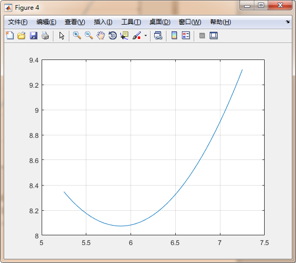Insert a legend using the toolbar icon
This screenshot has width=296, height=263.
pyautogui.click(x=186, y=35)
